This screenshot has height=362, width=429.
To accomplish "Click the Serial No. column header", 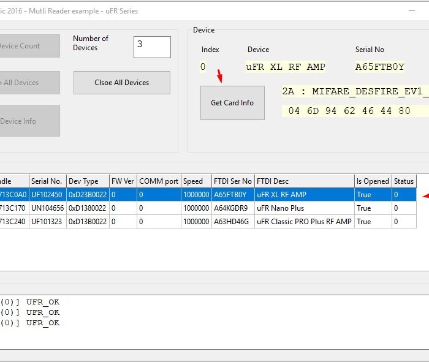I will tap(48, 181).
